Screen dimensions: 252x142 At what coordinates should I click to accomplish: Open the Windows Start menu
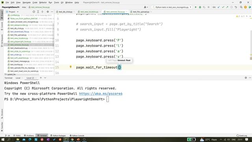coord(3,139)
